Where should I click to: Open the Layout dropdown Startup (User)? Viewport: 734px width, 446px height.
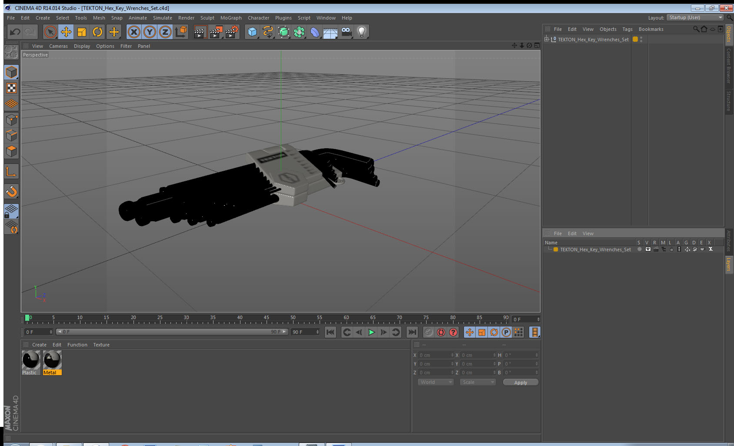pos(695,17)
